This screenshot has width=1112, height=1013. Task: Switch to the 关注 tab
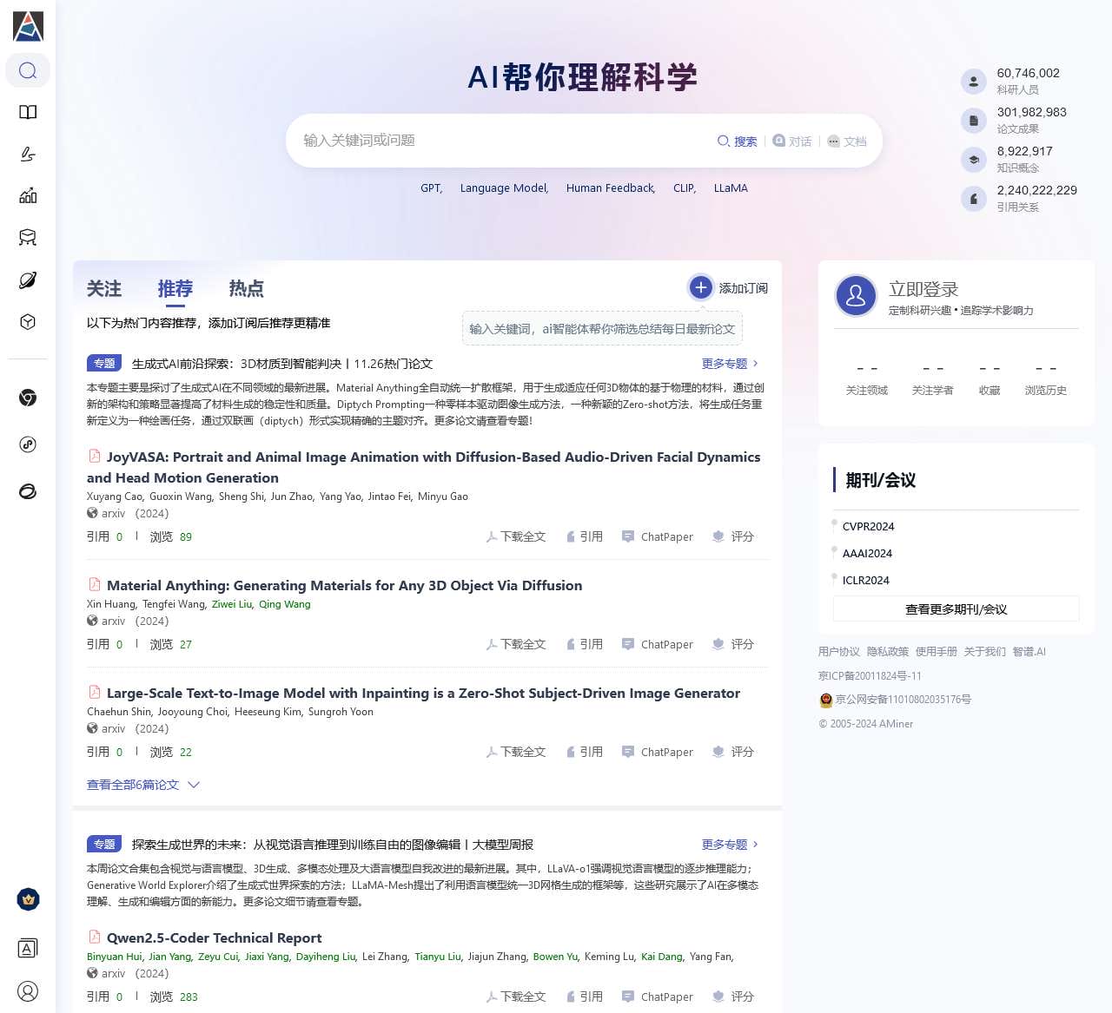pyautogui.click(x=104, y=288)
